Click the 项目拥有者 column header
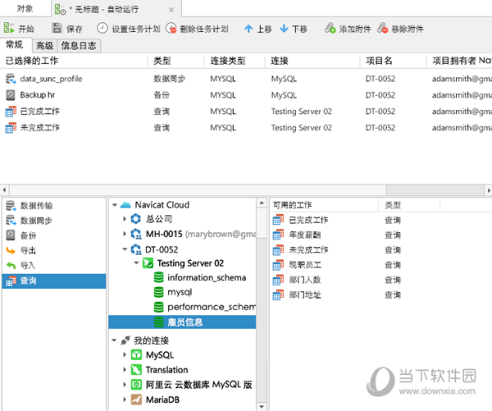492x411 pixels. click(x=459, y=61)
